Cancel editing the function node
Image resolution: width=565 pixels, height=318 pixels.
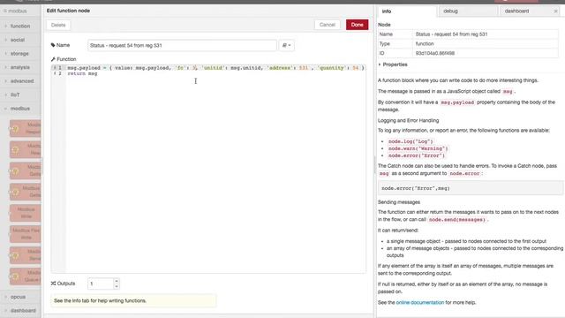(328, 25)
